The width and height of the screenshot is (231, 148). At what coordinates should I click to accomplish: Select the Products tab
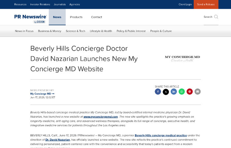[x=76, y=17]
